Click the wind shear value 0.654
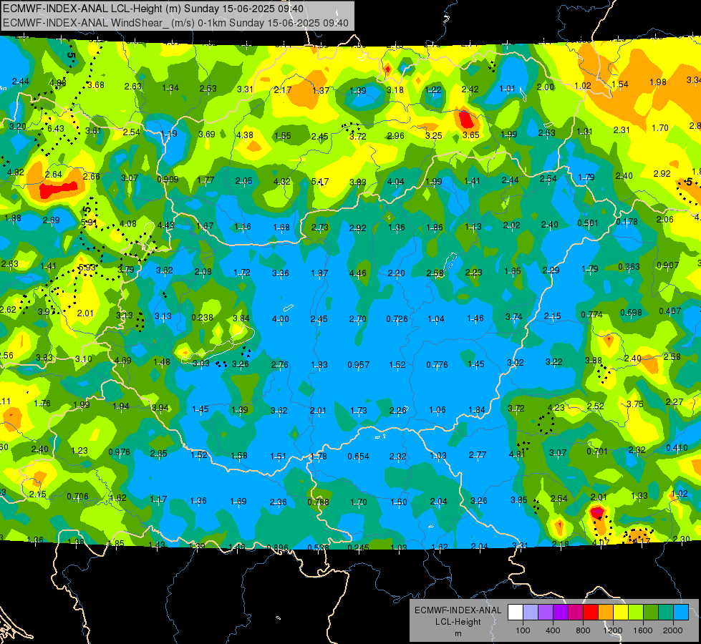 359,457
